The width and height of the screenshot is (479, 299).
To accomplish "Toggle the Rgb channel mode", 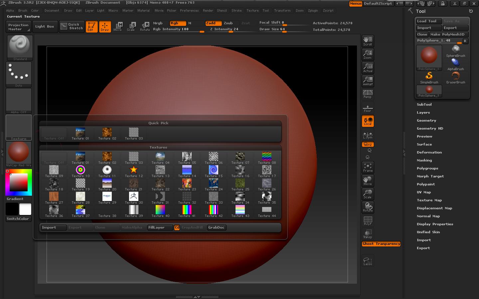I will tap(177, 23).
